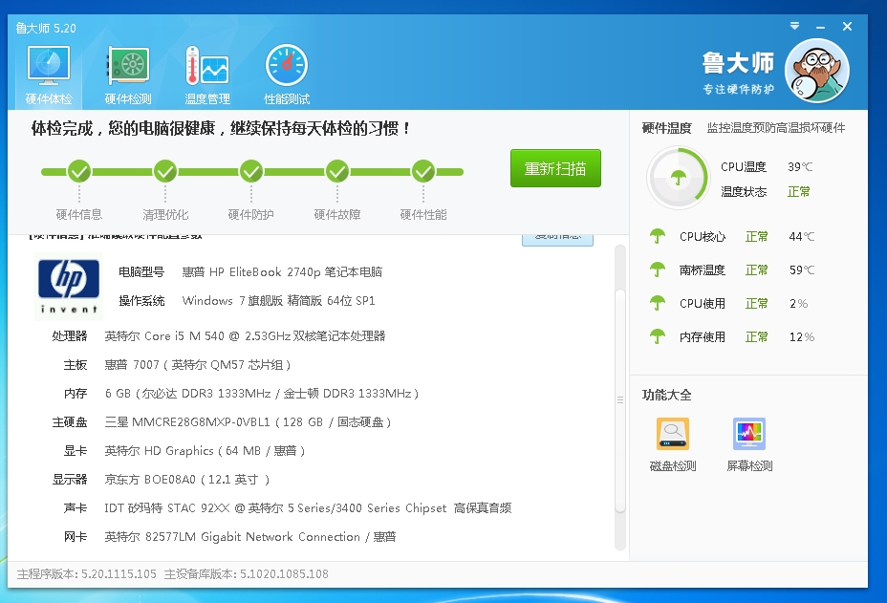Click the HP invent logo
Viewport: 887px width, 603px height.
point(69,287)
